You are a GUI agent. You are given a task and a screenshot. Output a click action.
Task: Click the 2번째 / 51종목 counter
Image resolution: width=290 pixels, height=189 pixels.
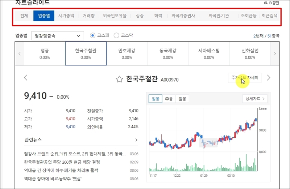(266, 36)
